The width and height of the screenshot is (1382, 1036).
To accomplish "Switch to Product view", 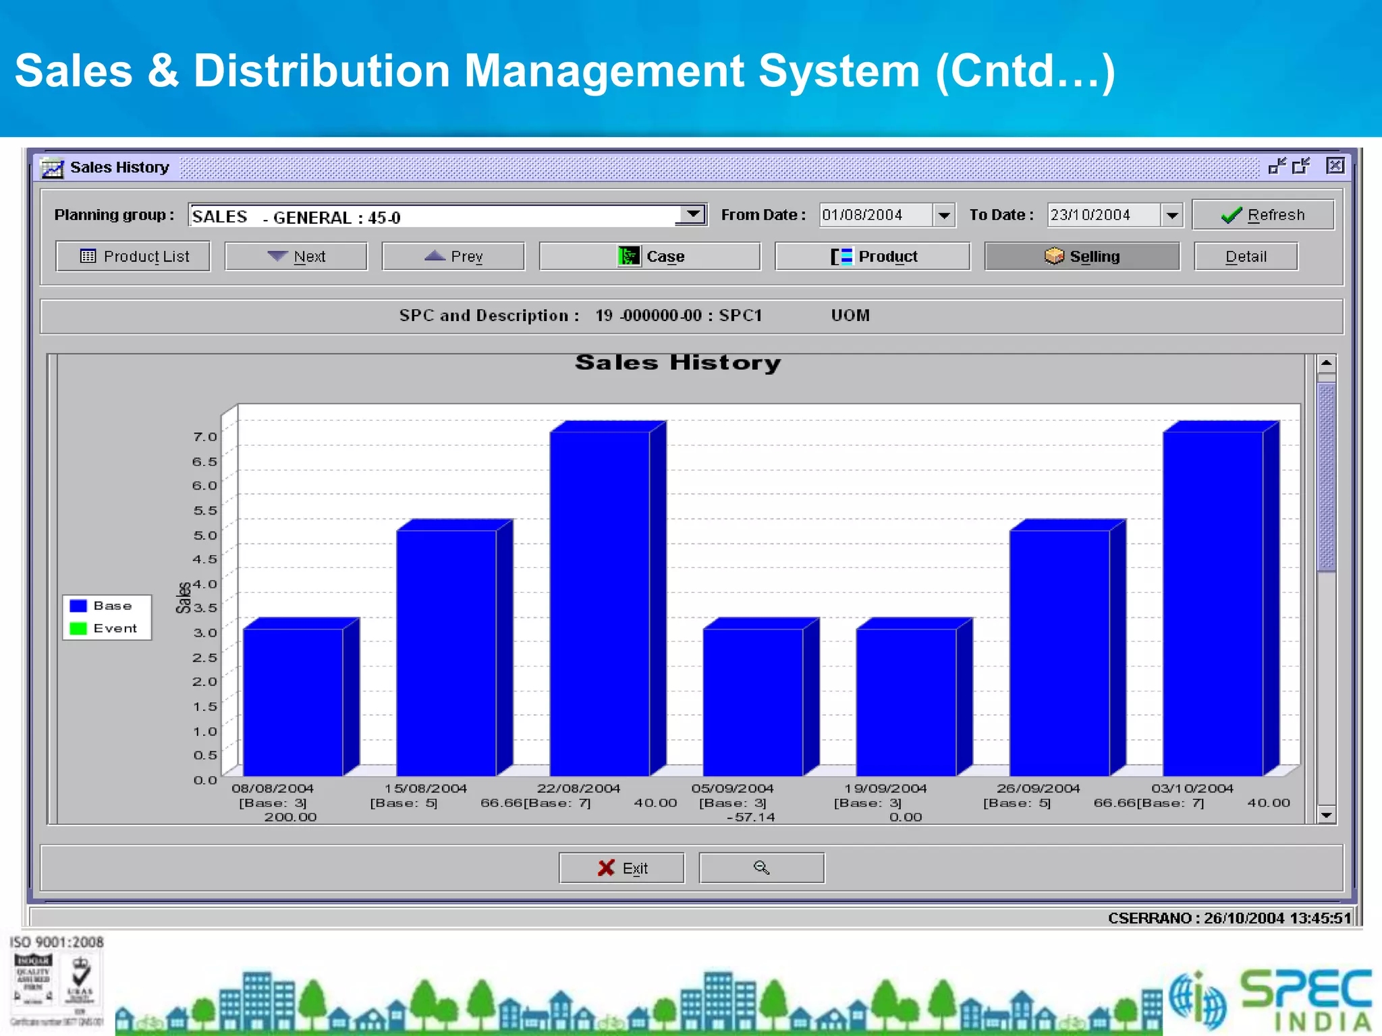I will pos(873,256).
